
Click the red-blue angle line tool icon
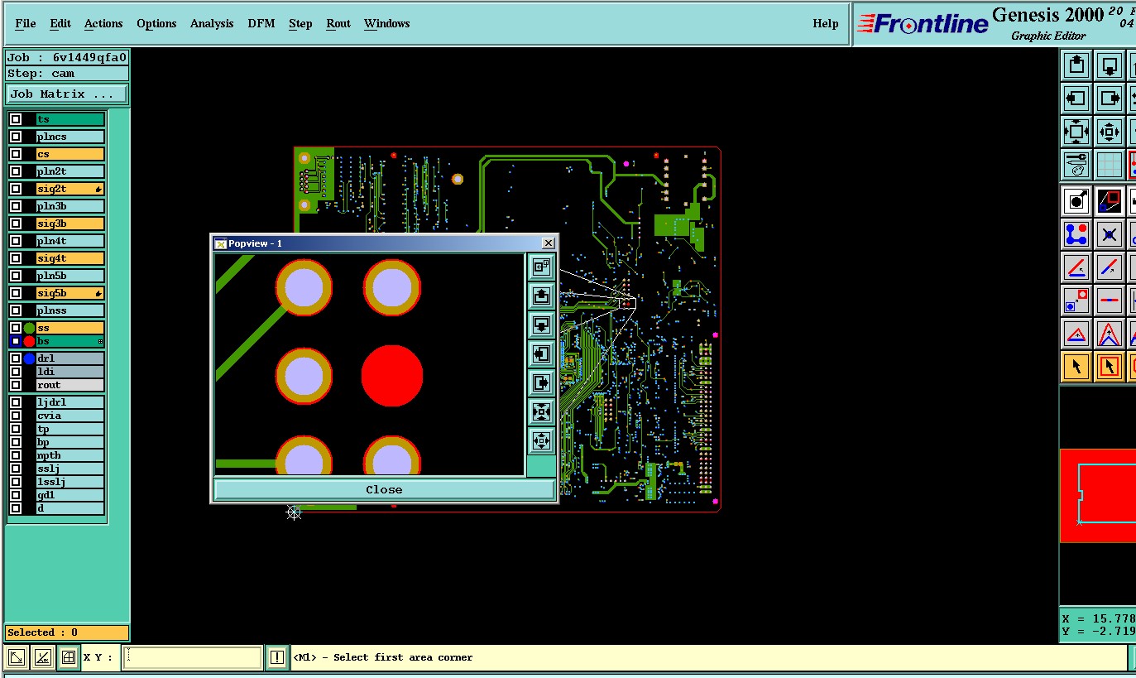coord(1076,267)
